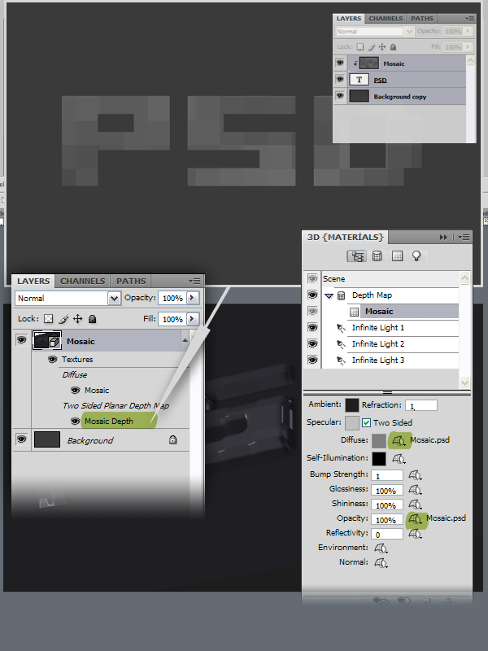This screenshot has height=651, width=488.
Task: Hide Mosaic 3D layer in bottom Layers panel
Action: 22,340
